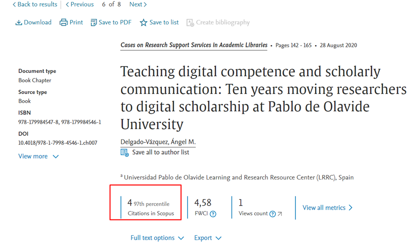Open the Full text options dropdown

[157, 238]
